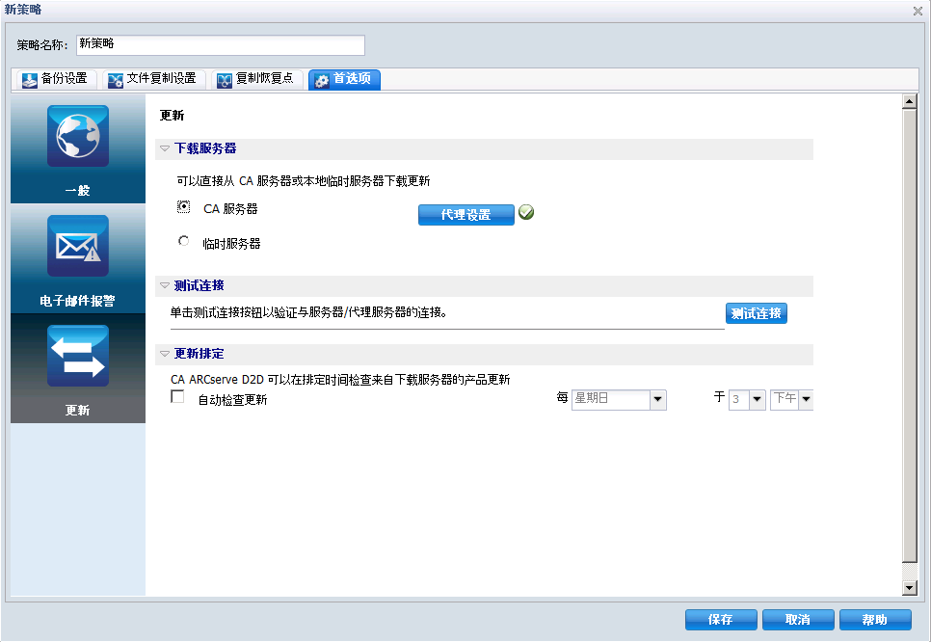
Task: Click the green checkmark beside 代理设置
Action: click(x=525, y=211)
